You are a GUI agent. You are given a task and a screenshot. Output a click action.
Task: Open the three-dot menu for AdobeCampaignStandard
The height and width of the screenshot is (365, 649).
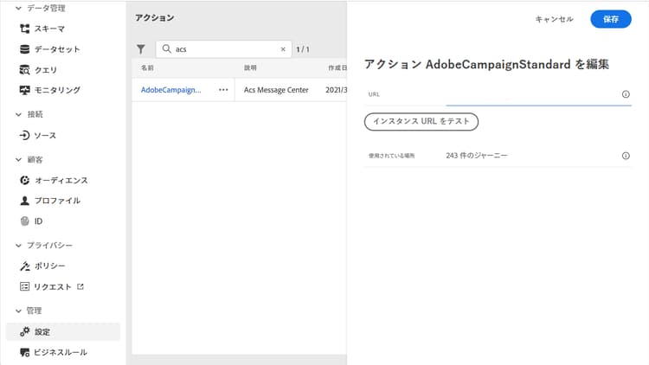coord(223,89)
